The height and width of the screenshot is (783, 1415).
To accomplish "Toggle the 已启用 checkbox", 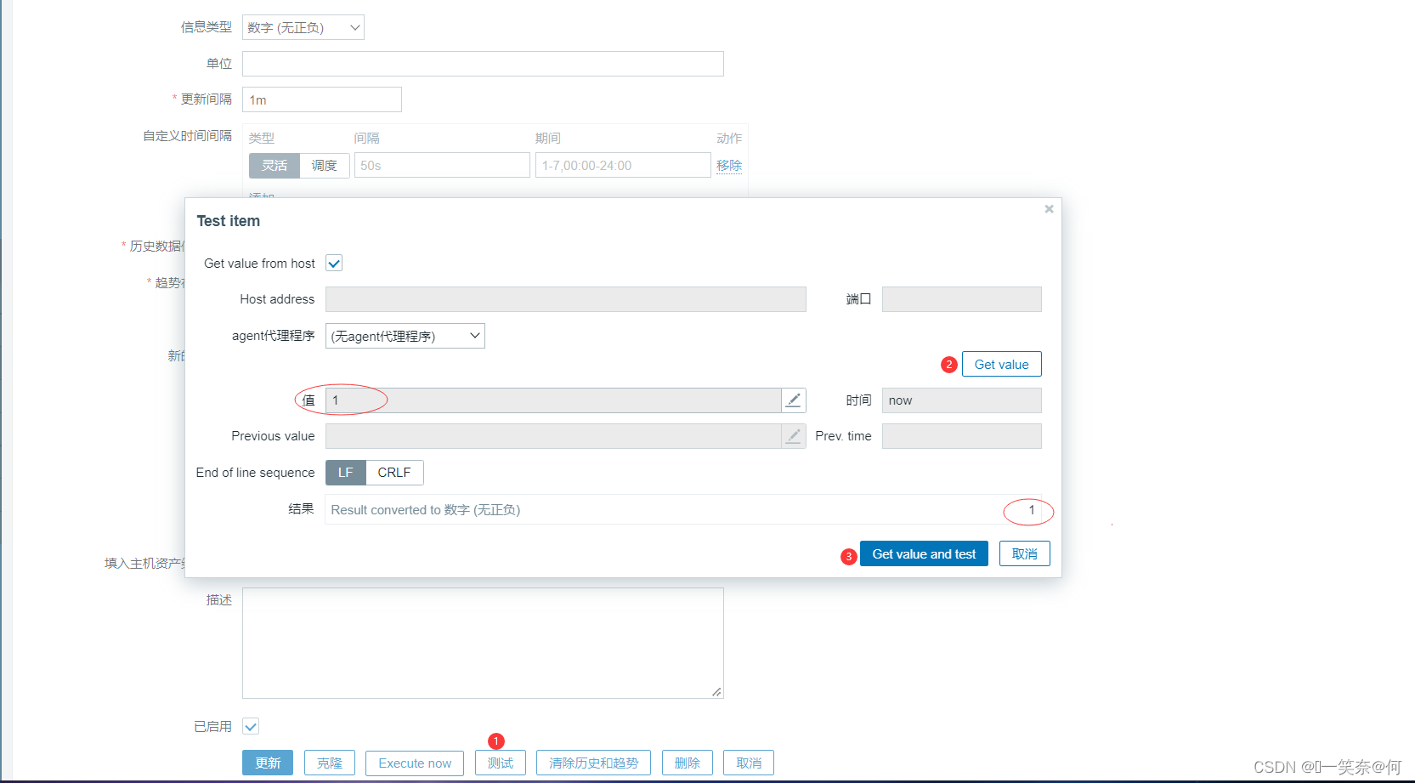I will click(x=251, y=726).
